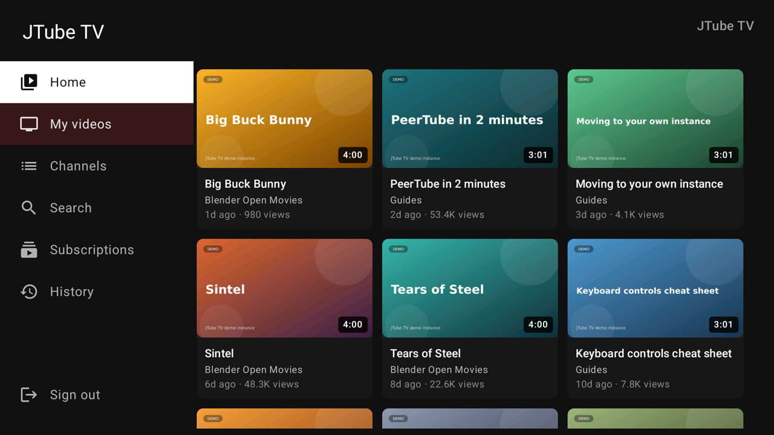The image size is (774, 435).
Task: Click the Sign out label
Action: [x=75, y=395]
